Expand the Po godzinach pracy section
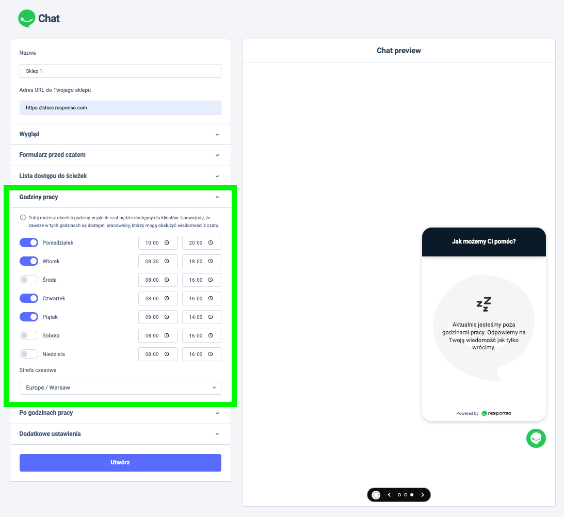The image size is (564, 517). pyautogui.click(x=120, y=413)
